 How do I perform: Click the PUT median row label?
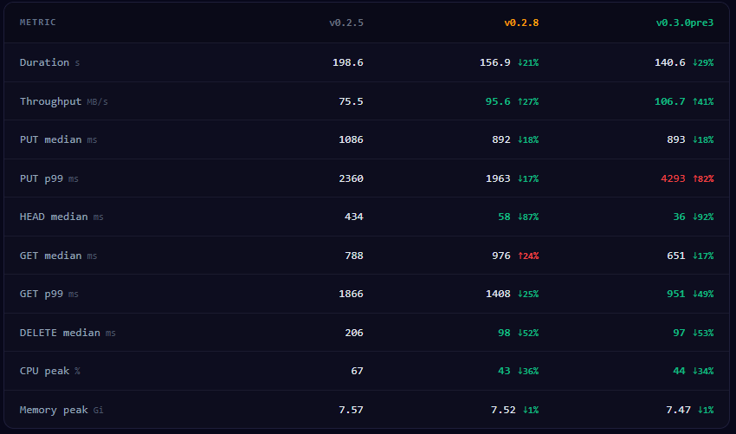tap(50, 139)
